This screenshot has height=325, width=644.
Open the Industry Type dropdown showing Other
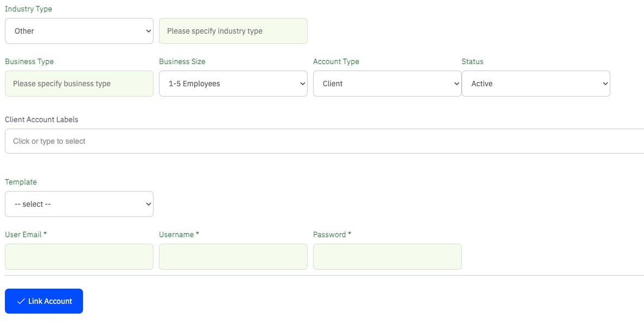79,31
